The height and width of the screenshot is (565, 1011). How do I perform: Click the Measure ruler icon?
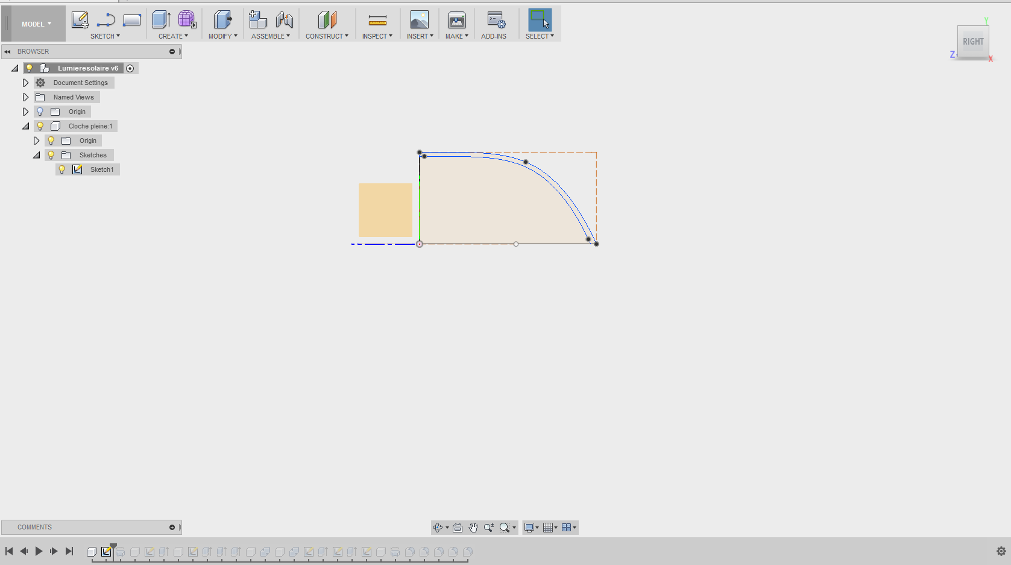(377, 21)
